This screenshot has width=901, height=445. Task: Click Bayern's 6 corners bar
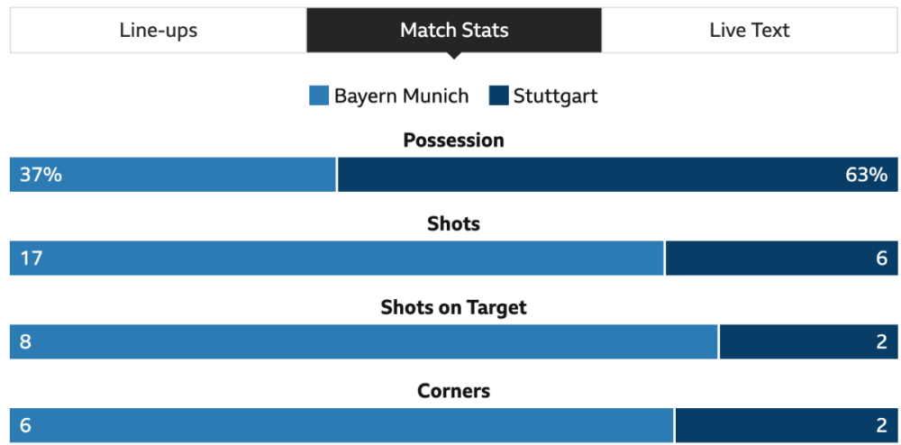pos(341,425)
